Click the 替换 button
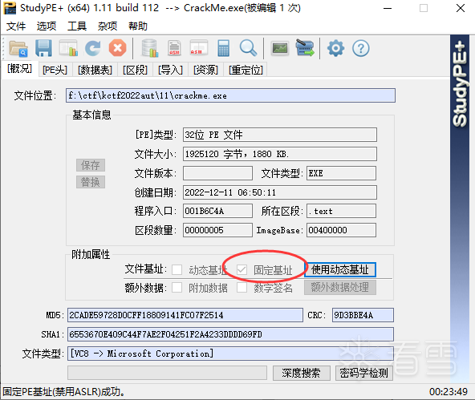 (x=91, y=182)
